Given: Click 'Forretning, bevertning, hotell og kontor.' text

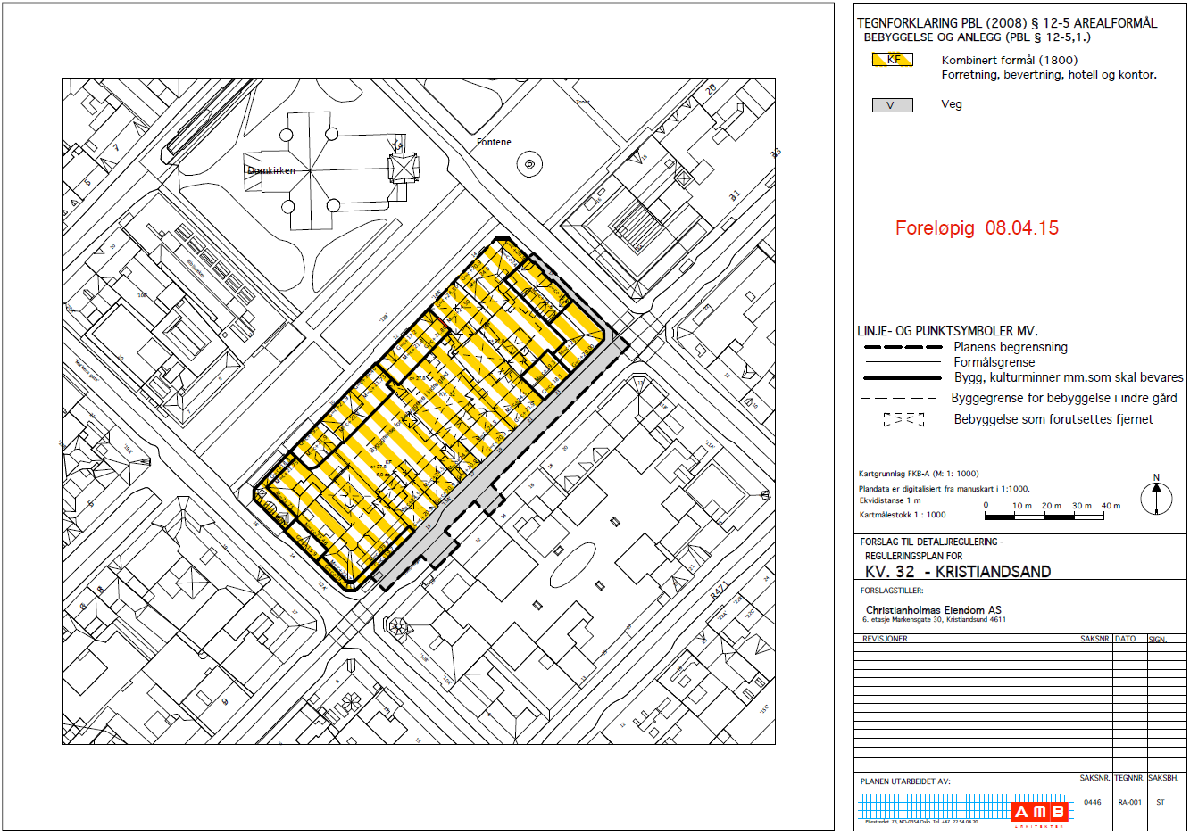Looking at the screenshot, I should pos(1049,75).
